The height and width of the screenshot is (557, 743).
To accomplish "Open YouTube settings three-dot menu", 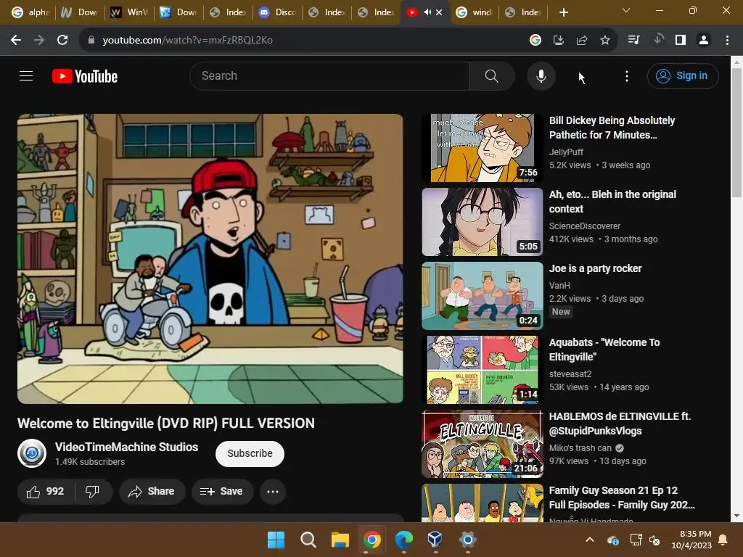I will click(x=626, y=75).
